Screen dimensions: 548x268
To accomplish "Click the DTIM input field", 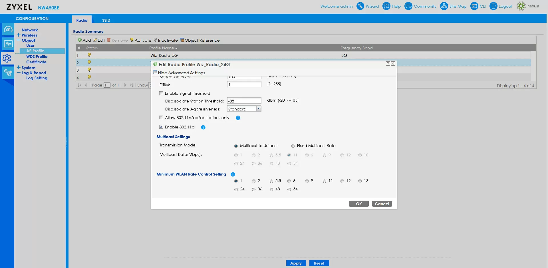I will click(244, 84).
